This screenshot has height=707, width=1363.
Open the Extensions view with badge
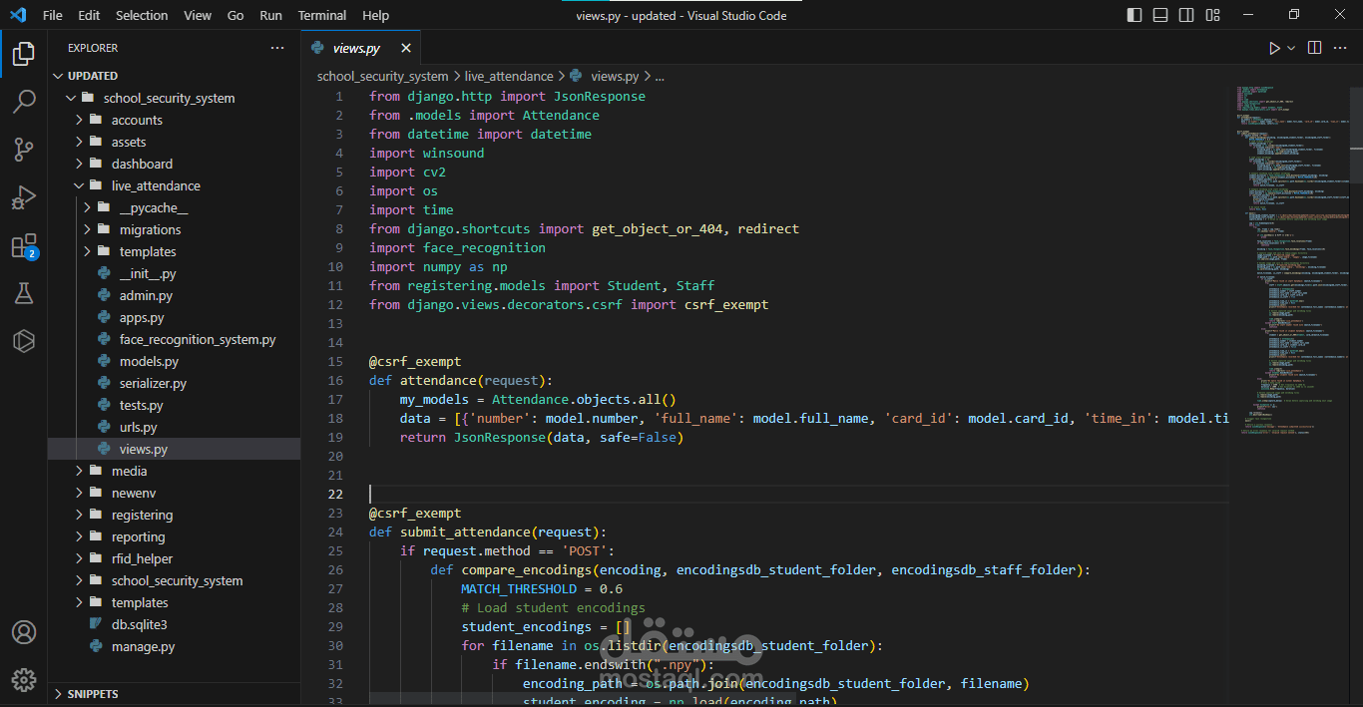click(24, 246)
